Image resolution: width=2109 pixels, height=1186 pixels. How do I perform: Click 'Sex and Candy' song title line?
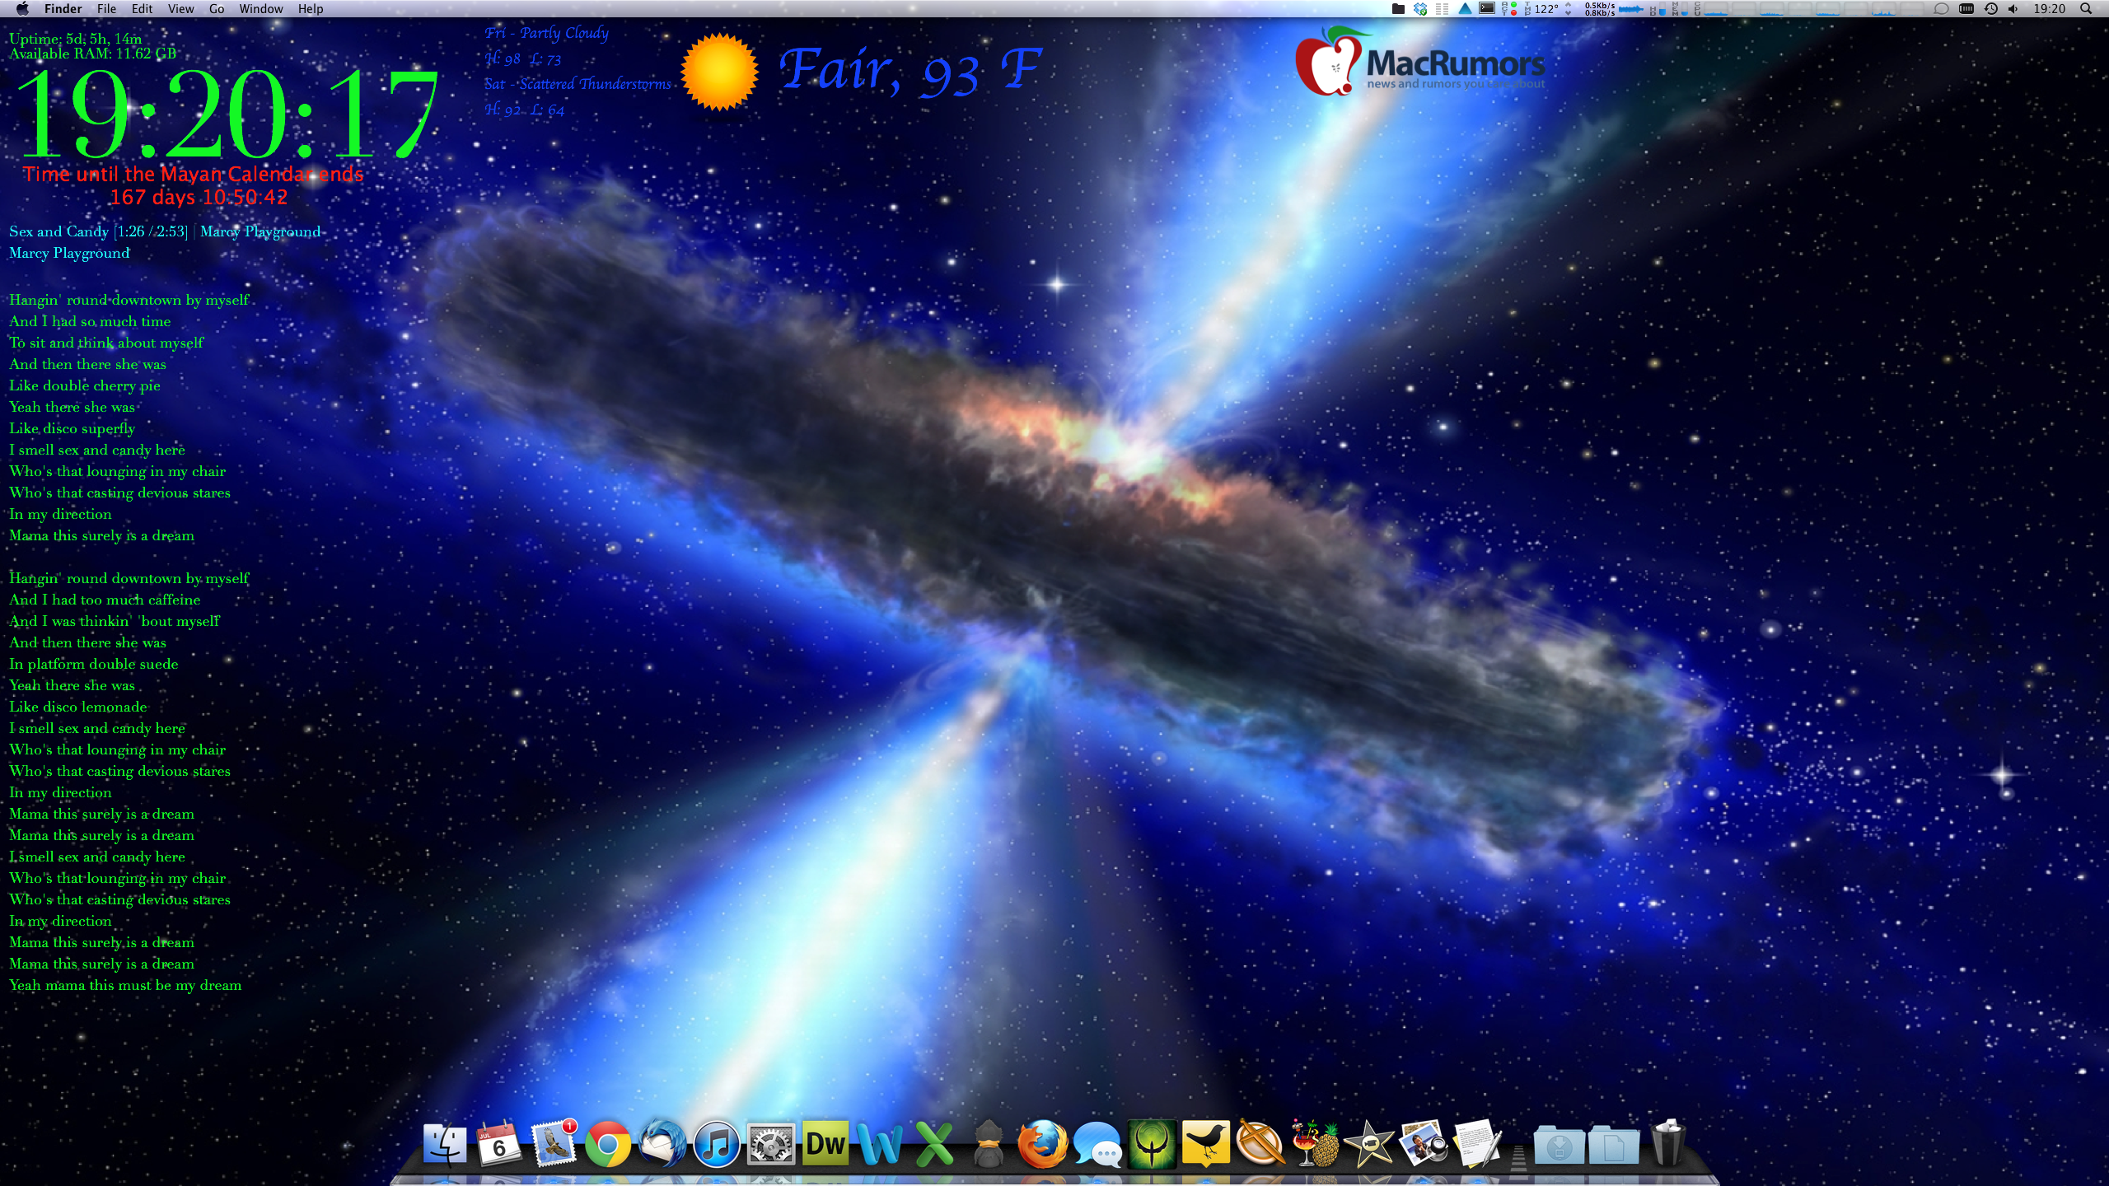[165, 231]
